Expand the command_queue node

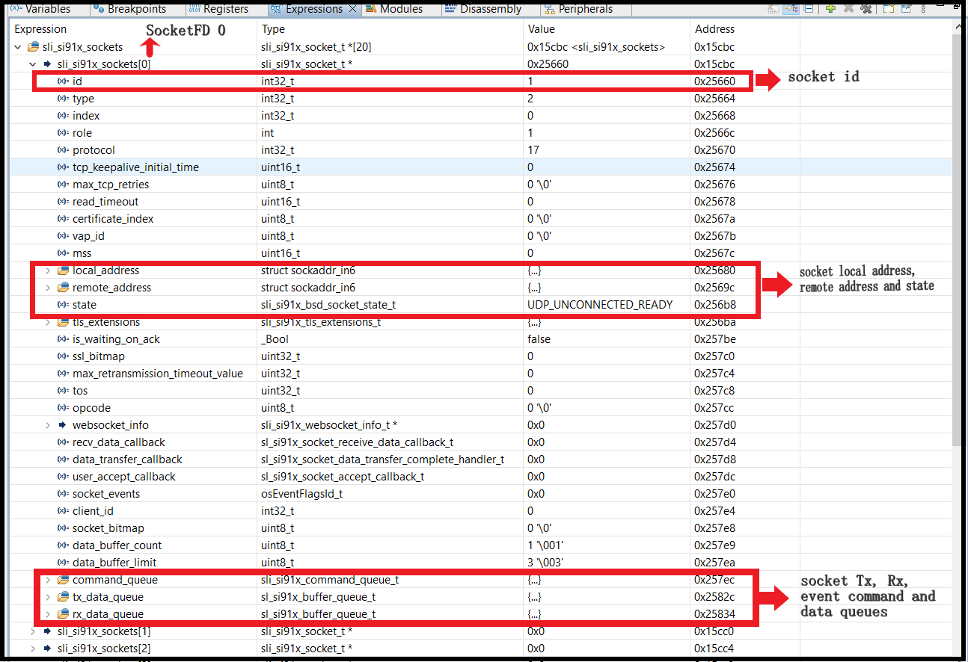pos(47,580)
